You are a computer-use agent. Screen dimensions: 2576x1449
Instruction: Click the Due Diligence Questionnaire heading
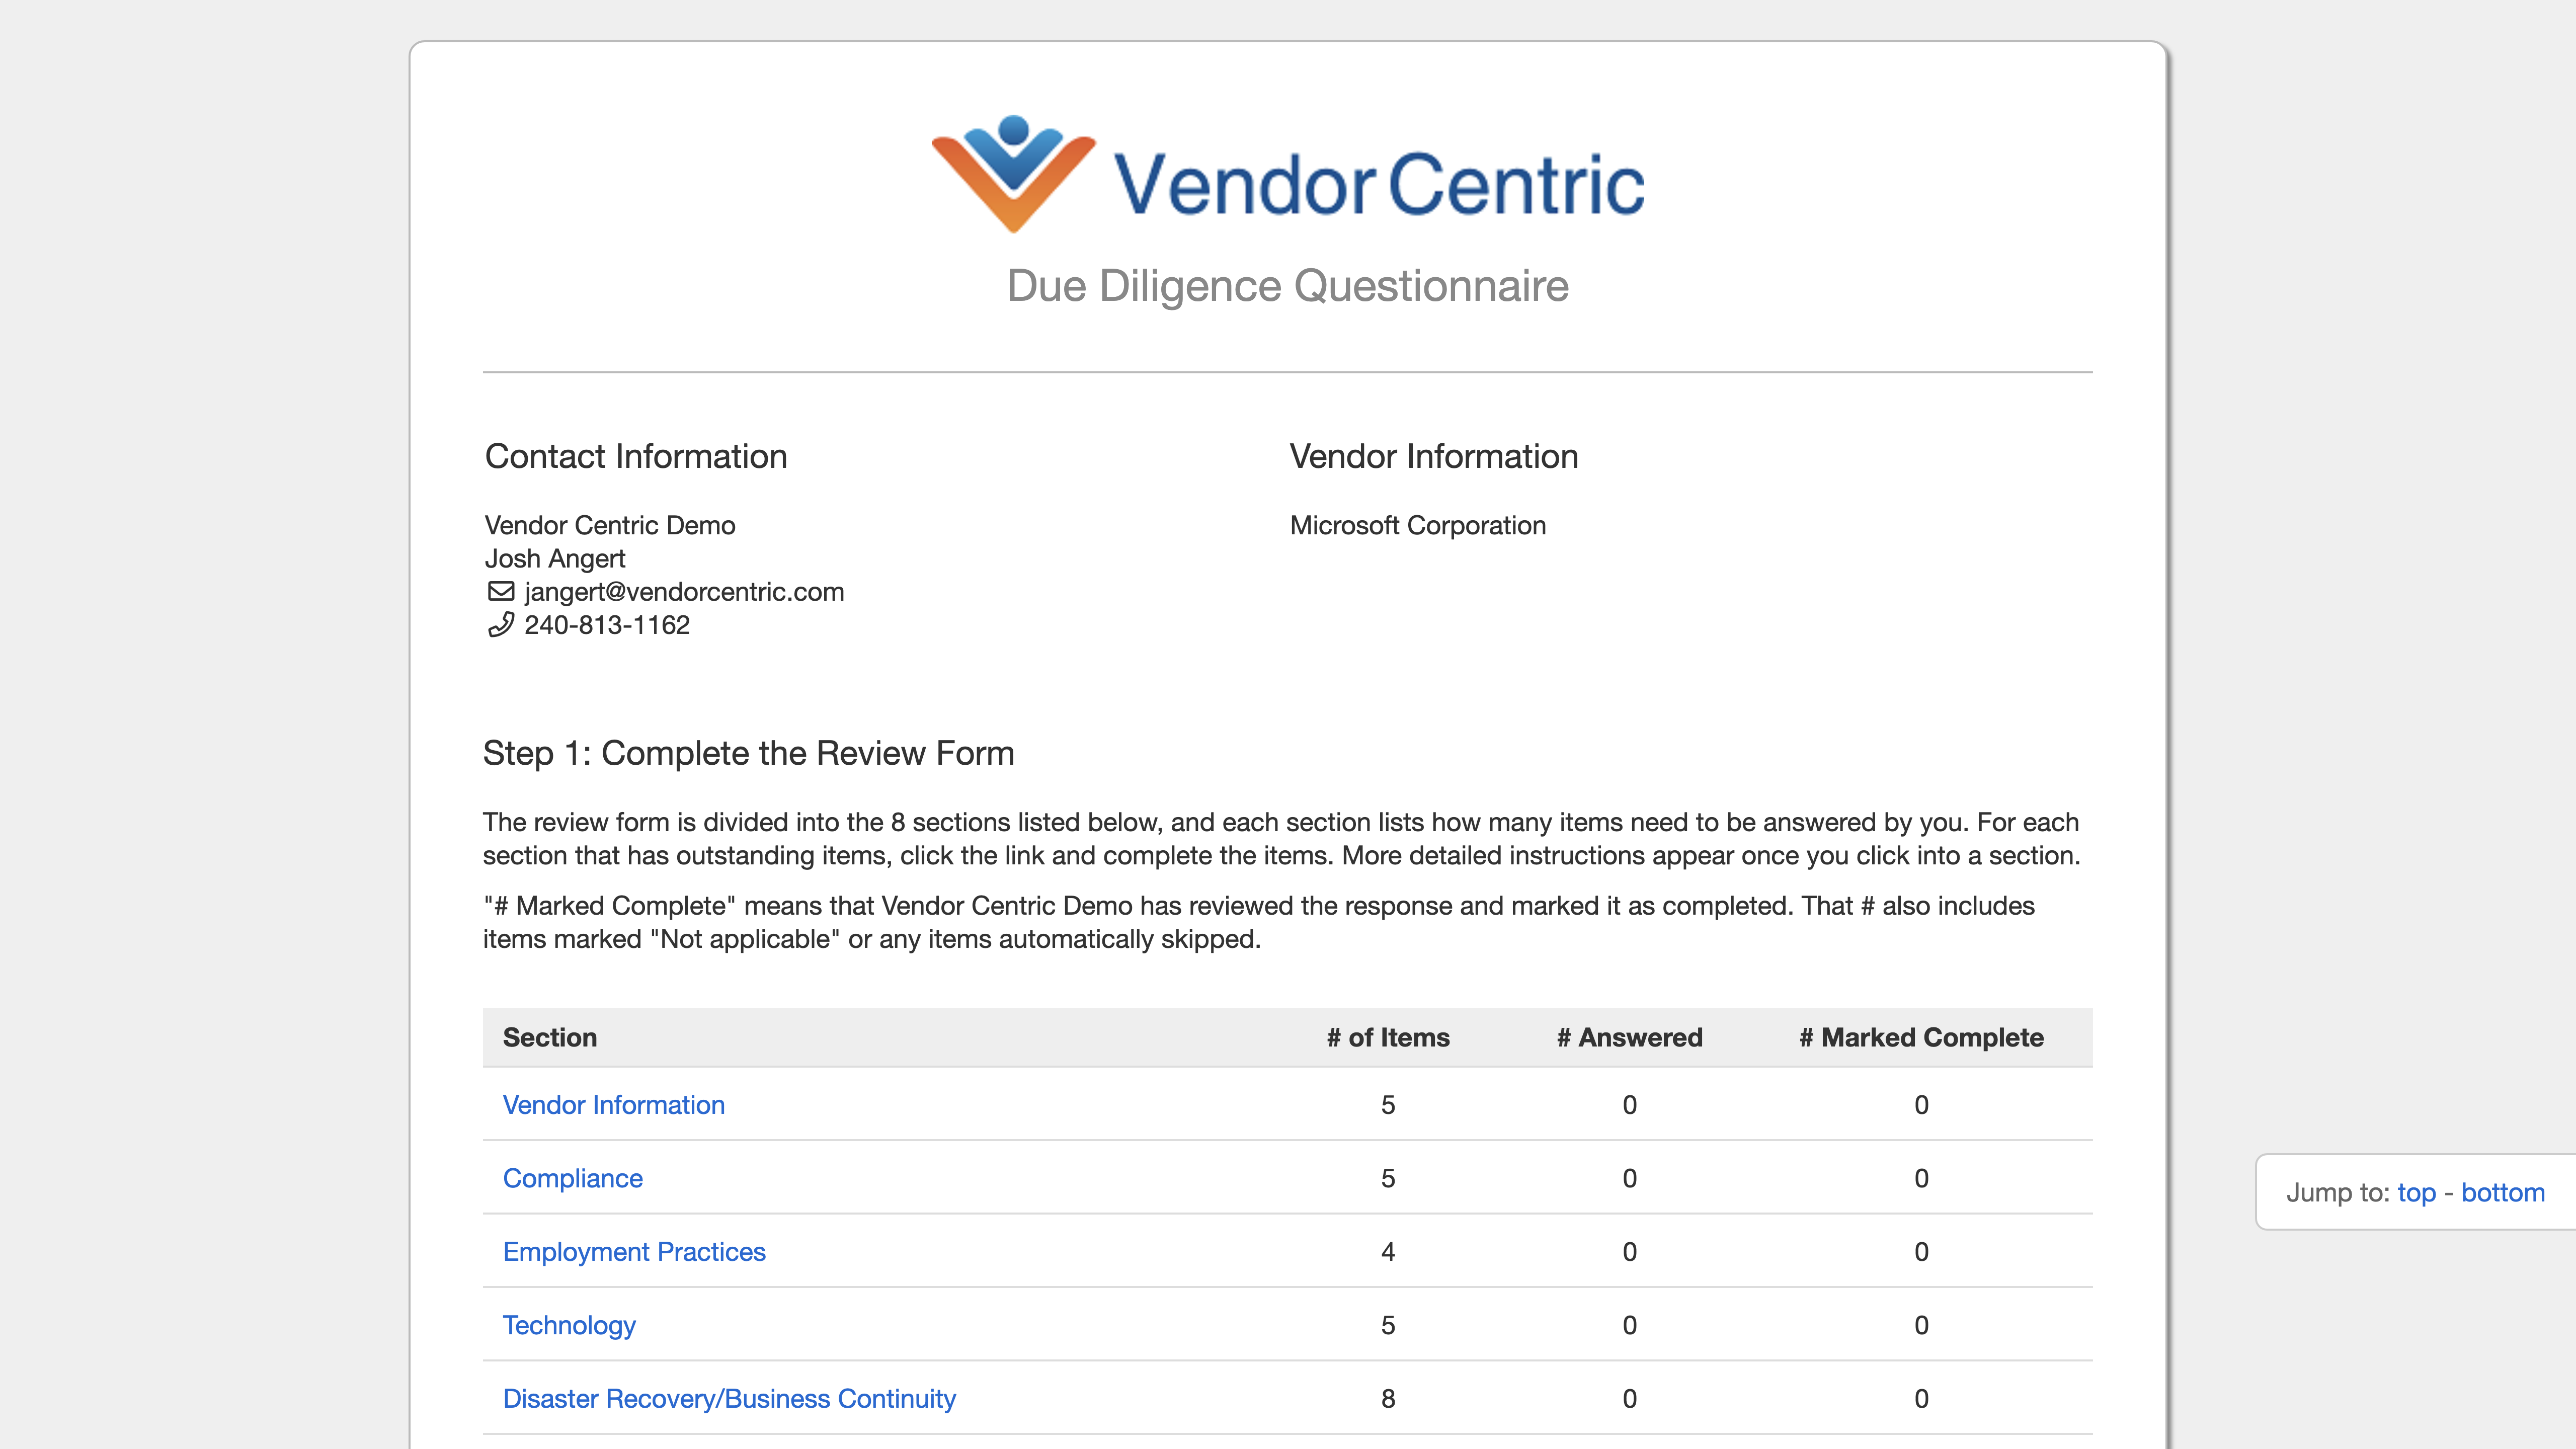pos(1288,286)
